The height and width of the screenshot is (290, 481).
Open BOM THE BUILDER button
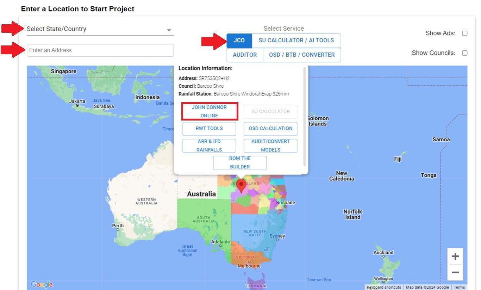pos(240,162)
